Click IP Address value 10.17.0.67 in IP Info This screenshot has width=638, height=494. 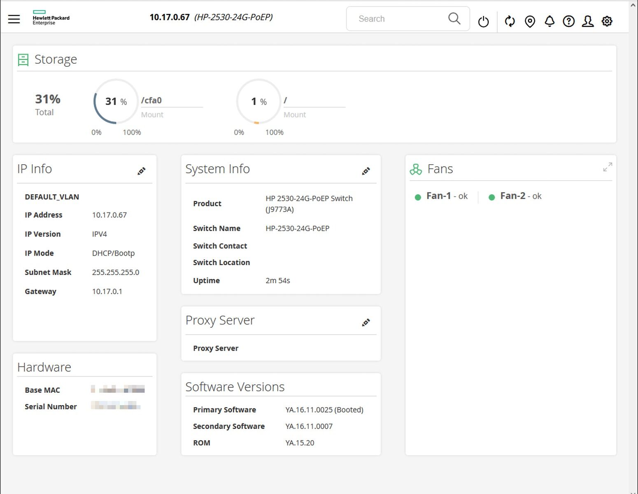109,215
